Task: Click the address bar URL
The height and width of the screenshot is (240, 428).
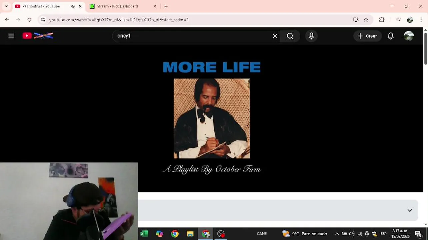Action: pos(119,20)
